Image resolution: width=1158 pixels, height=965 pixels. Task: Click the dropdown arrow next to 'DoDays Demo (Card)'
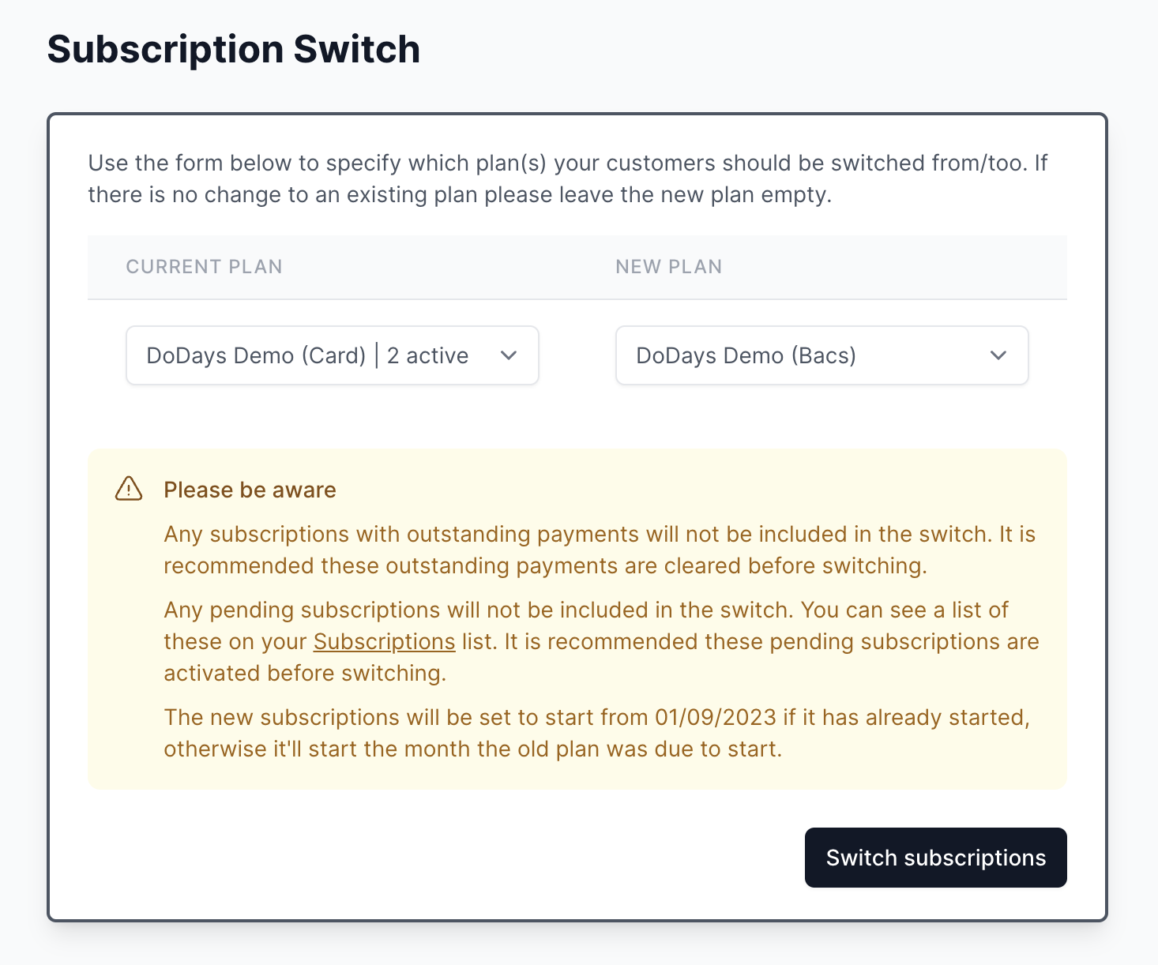pyautogui.click(x=509, y=355)
